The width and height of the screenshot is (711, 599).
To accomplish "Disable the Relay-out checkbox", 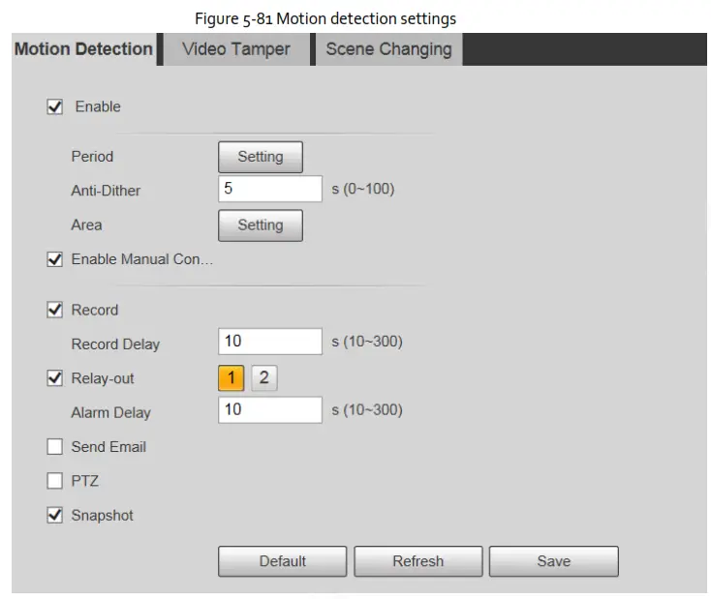I will [x=55, y=378].
